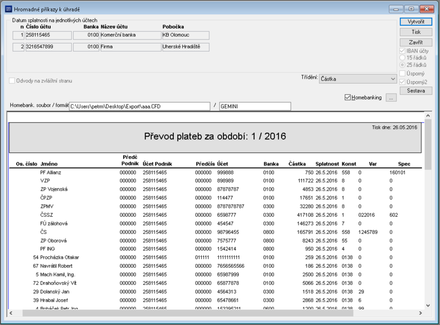The width and height of the screenshot is (440, 325).
Task: Click the Firma account name field
Action: pos(131,47)
